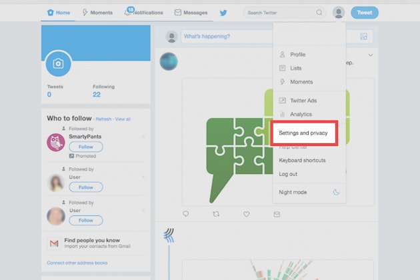
Task: Open the Home tab
Action: coord(59,13)
